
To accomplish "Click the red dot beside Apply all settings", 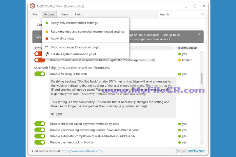I will point(47,39).
